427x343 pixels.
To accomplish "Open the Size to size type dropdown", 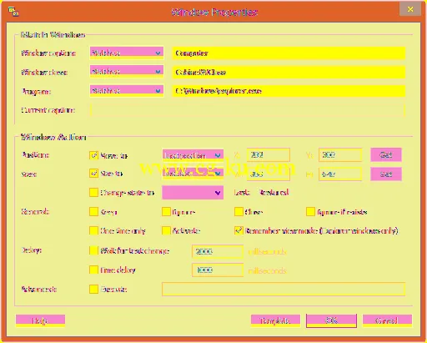I will pyautogui.click(x=193, y=174).
